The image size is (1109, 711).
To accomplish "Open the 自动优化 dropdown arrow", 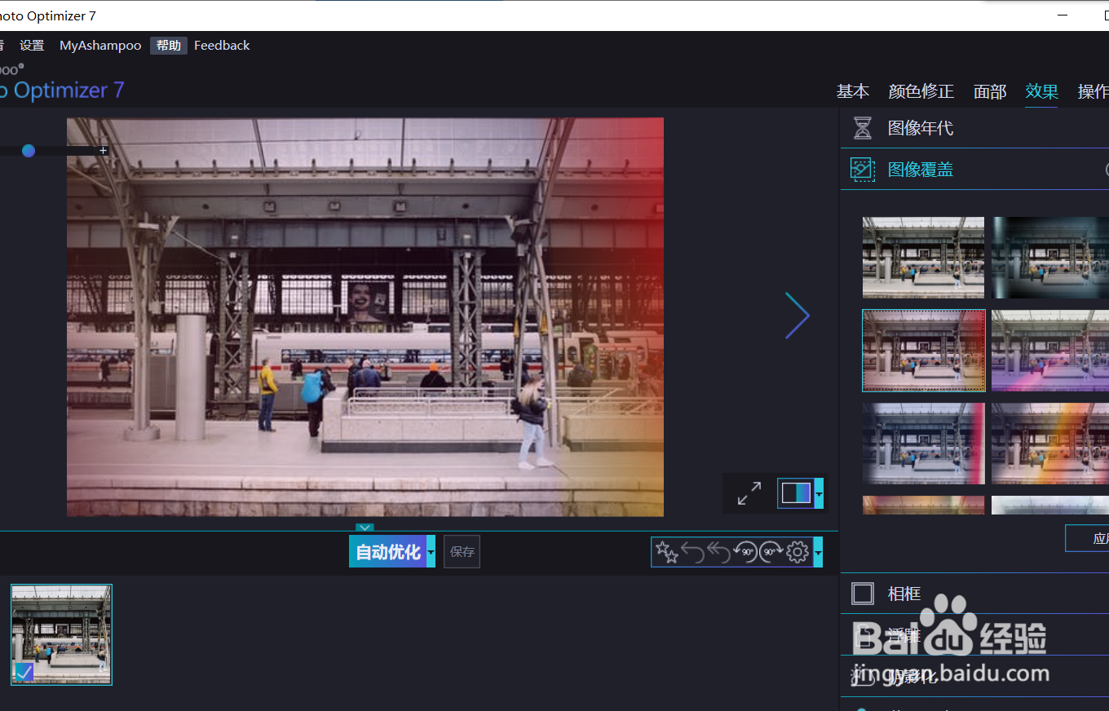I will click(x=431, y=552).
